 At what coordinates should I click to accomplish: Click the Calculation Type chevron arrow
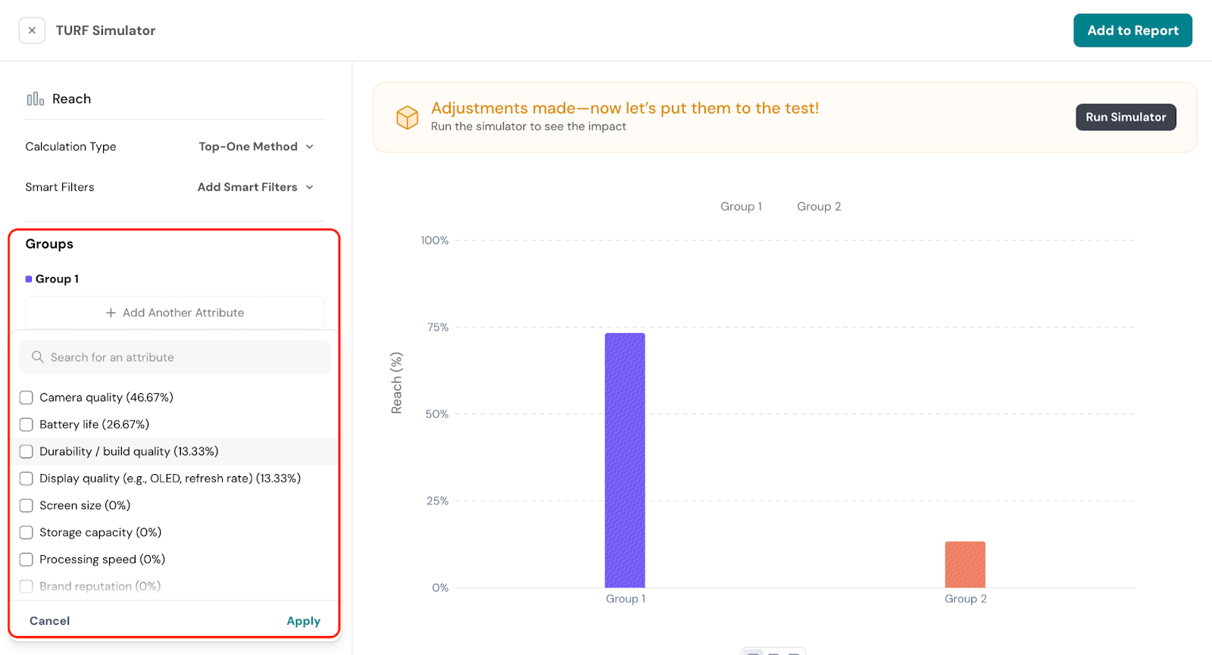[310, 147]
